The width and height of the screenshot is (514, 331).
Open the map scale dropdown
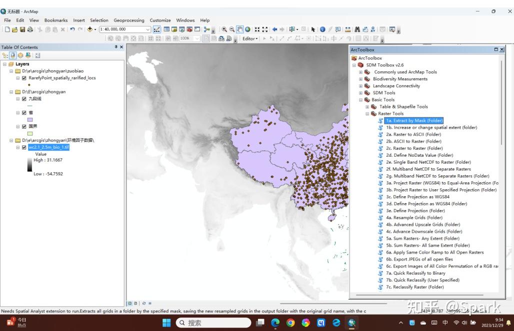click(x=148, y=29)
